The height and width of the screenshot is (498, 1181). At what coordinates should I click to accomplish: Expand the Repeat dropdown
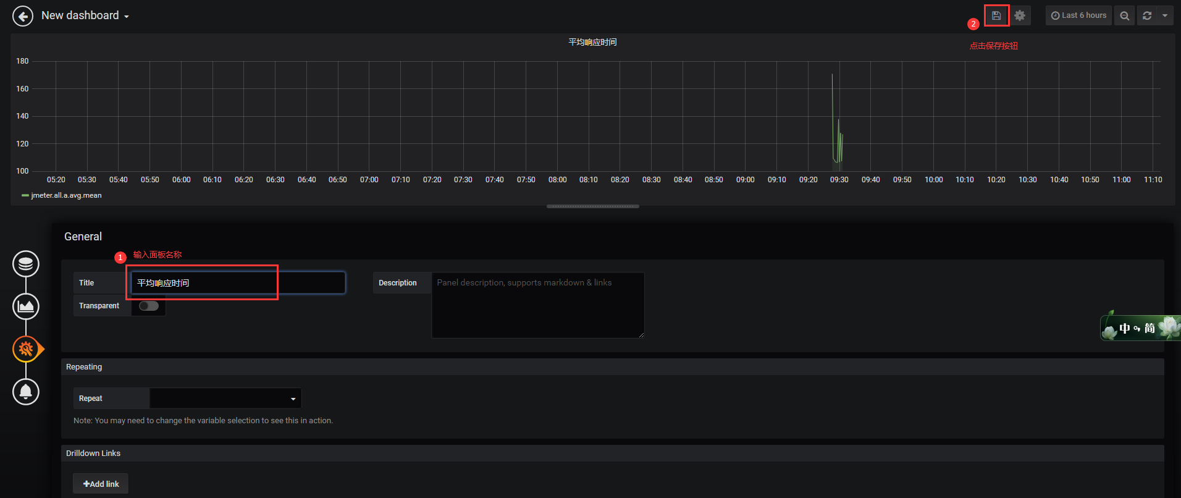coord(225,399)
